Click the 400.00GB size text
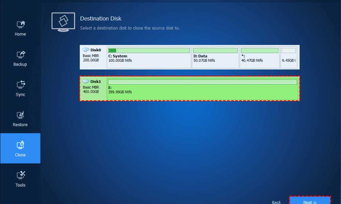The image size is (341, 204). [91, 91]
